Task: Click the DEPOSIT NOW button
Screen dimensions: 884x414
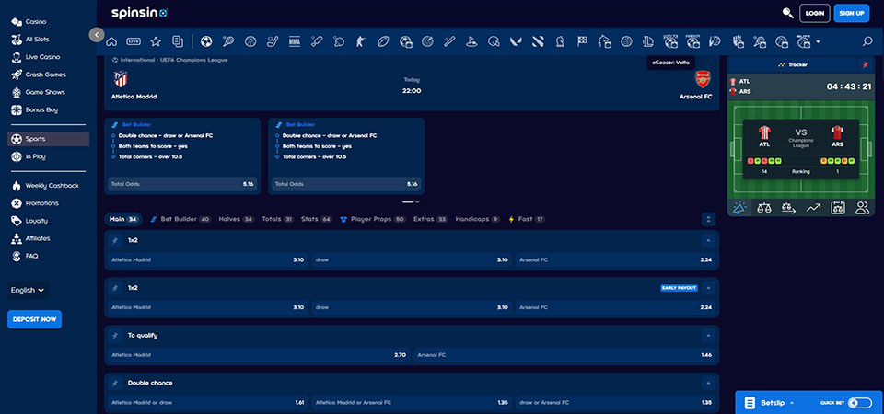Action: click(x=34, y=319)
